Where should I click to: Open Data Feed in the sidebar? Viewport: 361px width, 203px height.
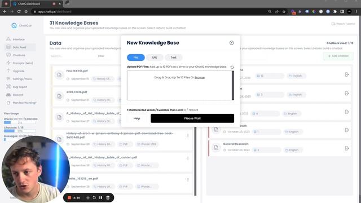coord(20,47)
